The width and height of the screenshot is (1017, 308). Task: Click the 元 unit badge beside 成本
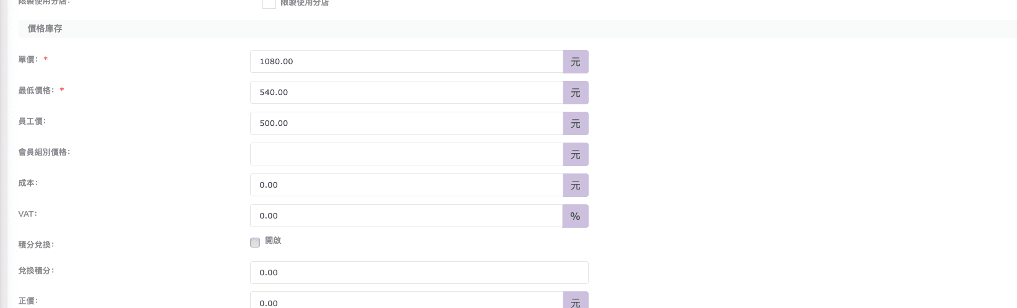tap(576, 185)
